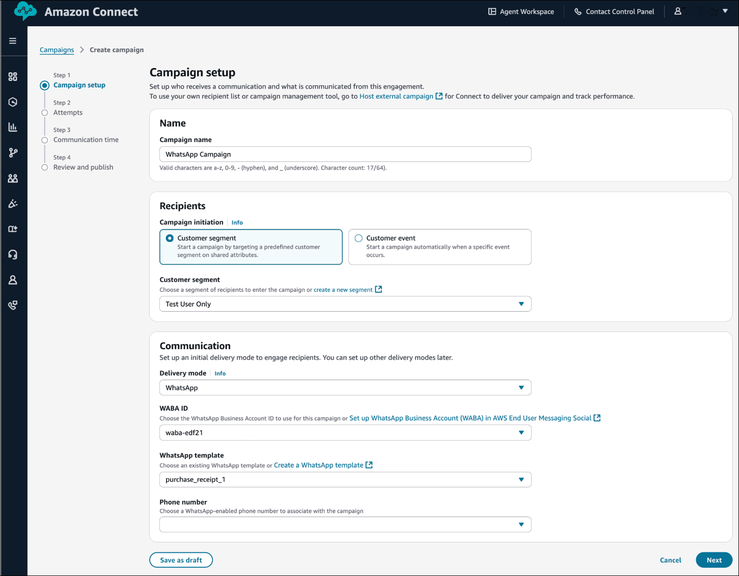Select the Customer event radio option
The width and height of the screenshot is (739, 576).
coord(359,238)
